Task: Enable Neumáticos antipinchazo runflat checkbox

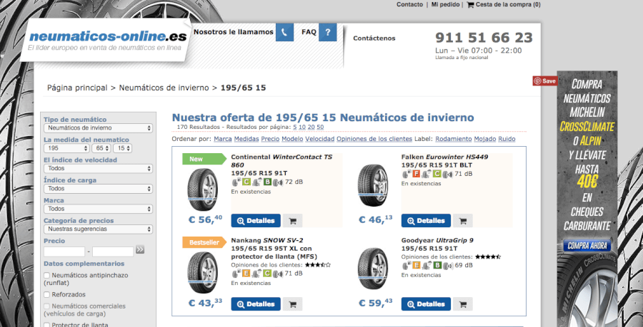Action: [46, 275]
